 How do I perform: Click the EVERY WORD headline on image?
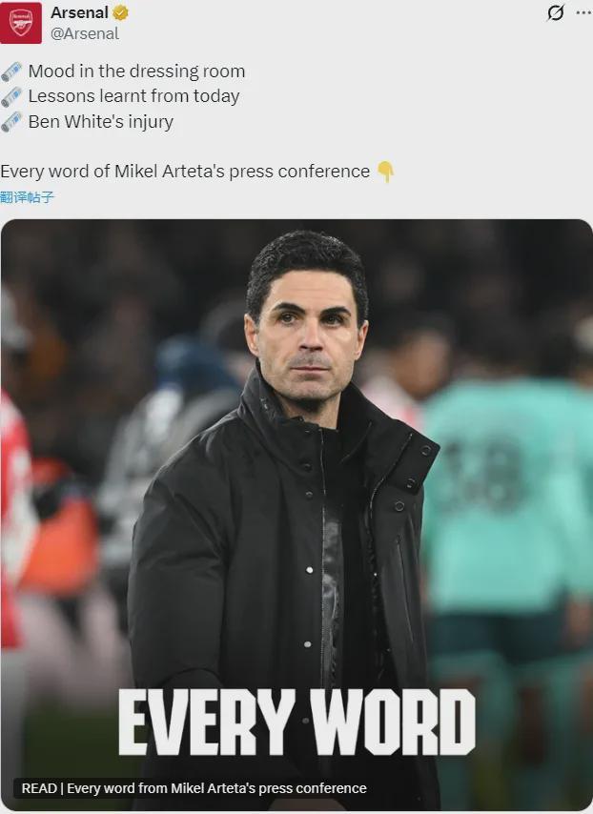pos(296,722)
